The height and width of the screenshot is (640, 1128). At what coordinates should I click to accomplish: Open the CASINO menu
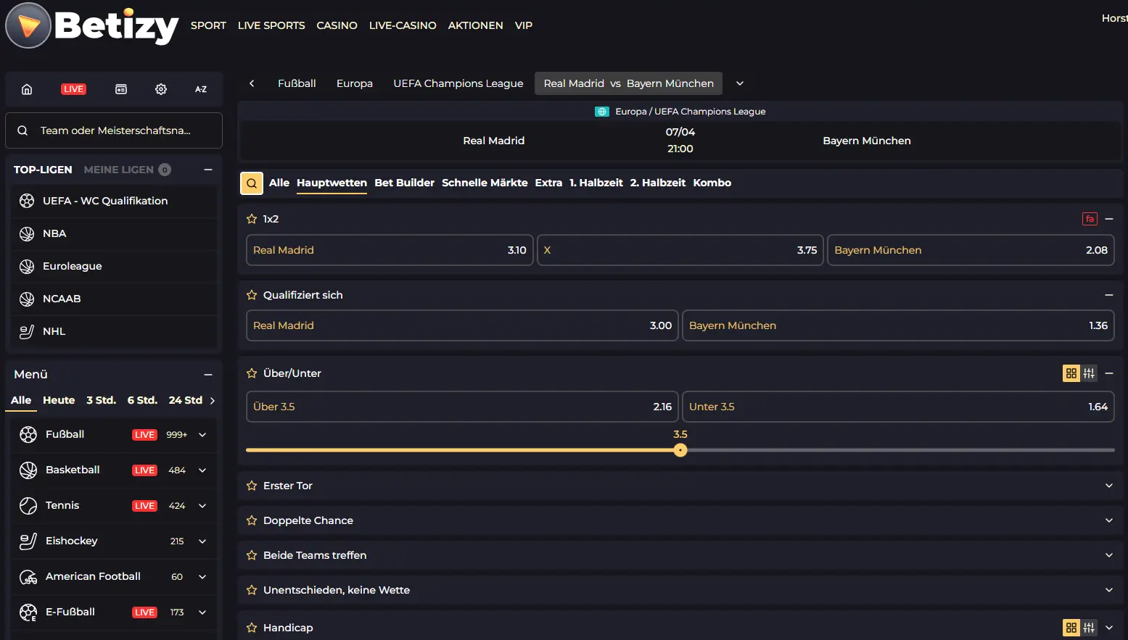[x=337, y=25]
